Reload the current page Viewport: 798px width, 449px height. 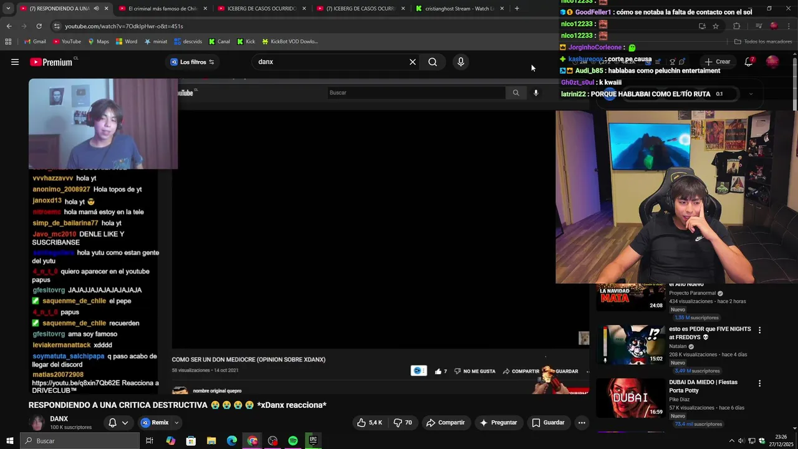39,26
